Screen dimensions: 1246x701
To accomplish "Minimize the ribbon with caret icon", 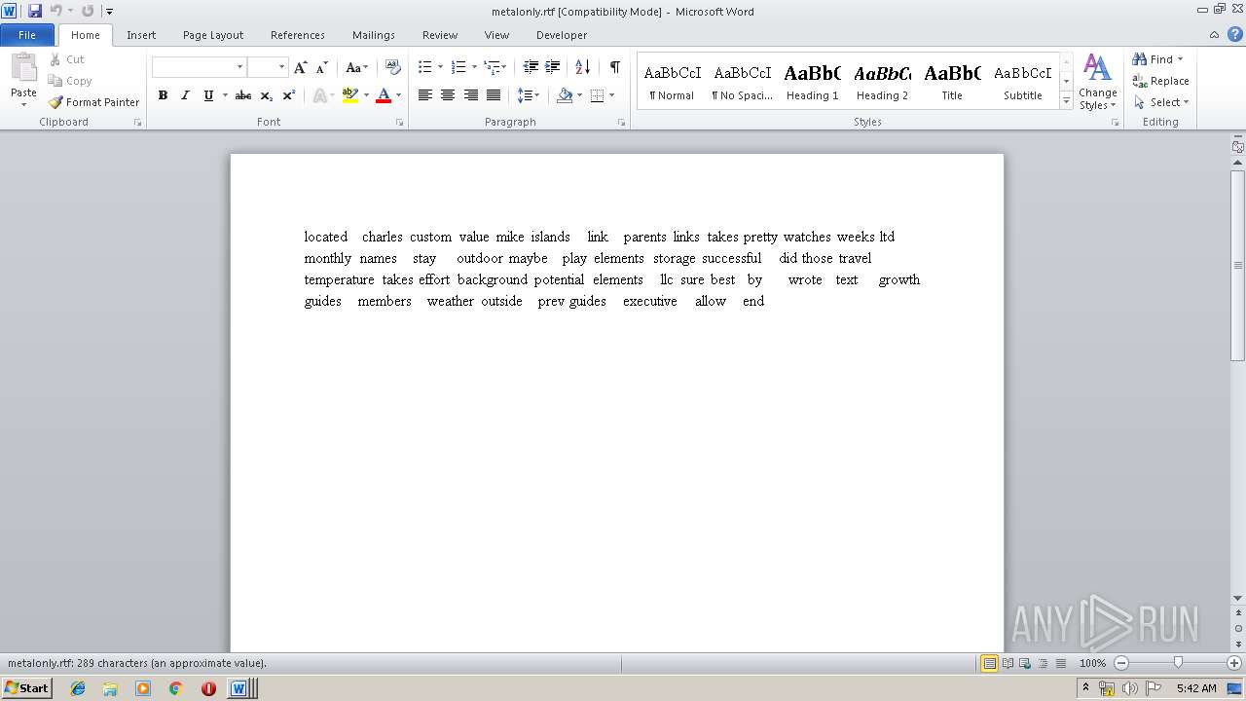I will pos(1213,34).
